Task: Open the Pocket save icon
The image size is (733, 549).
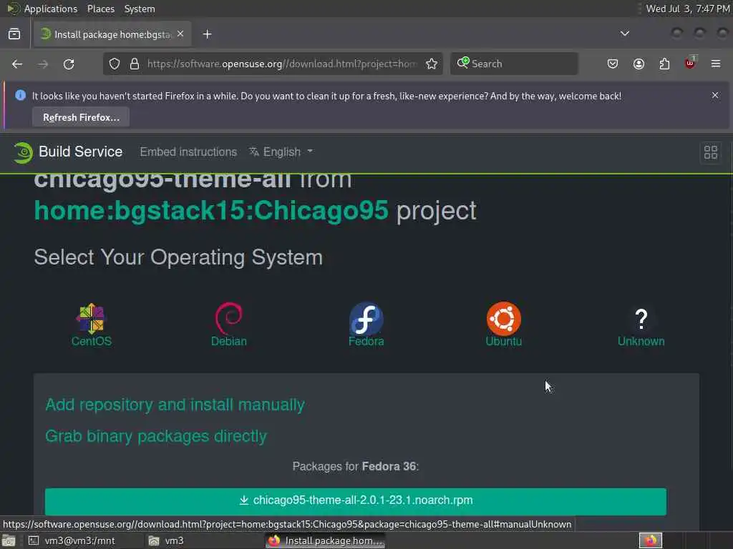Action: pyautogui.click(x=613, y=64)
